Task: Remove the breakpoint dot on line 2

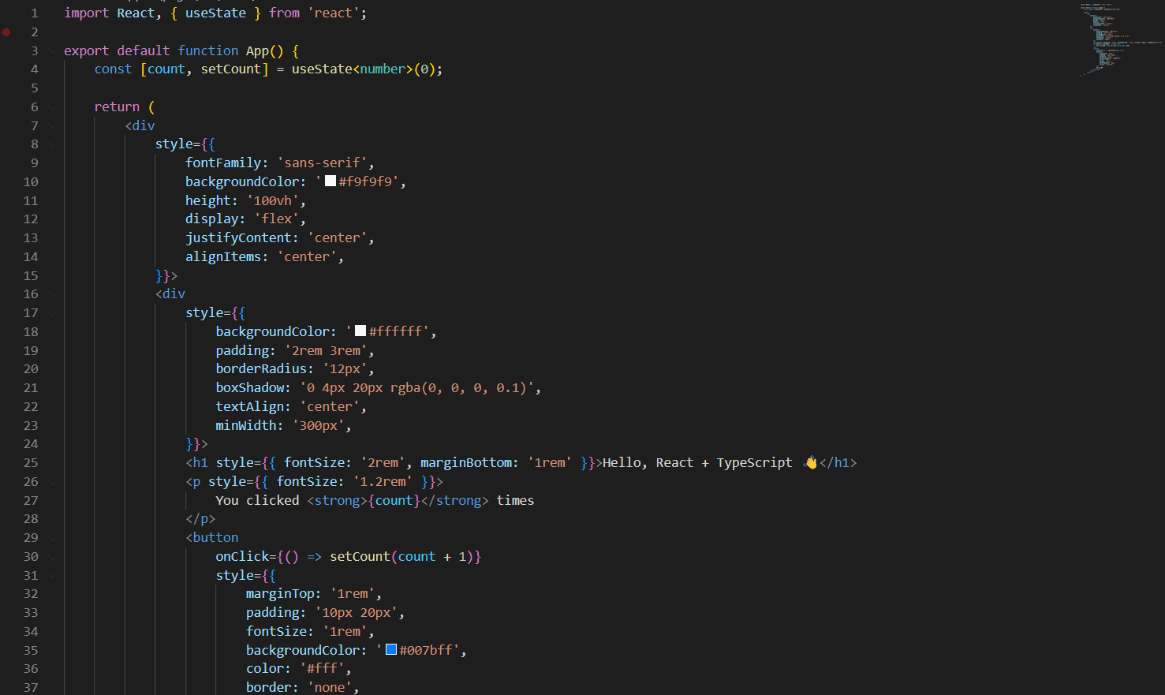Action: (x=6, y=32)
